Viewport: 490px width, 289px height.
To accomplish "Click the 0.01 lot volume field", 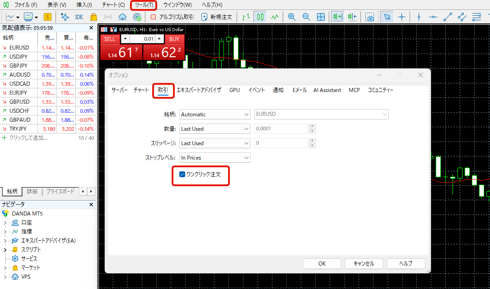I will (143, 39).
